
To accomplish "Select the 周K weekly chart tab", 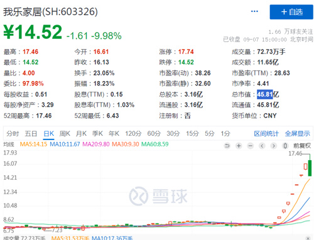I will (x=65, y=133).
